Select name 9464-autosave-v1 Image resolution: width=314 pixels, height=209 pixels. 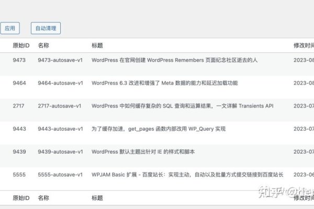point(61,83)
